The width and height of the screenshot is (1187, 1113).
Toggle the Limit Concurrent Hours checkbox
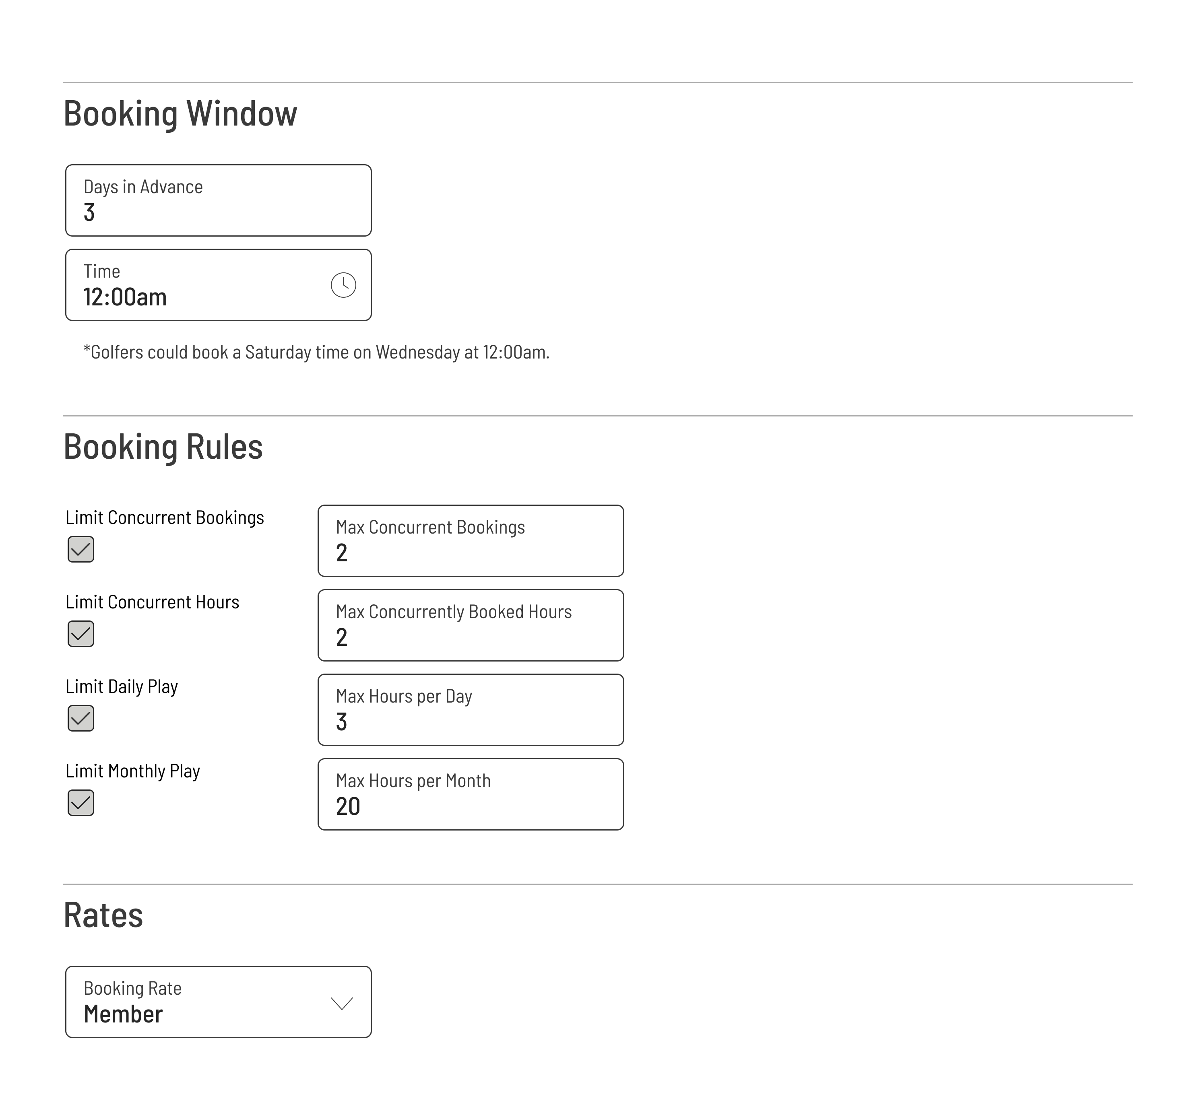pos(81,634)
